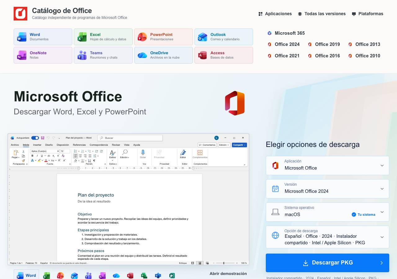Click the Catálogo de Office red logo
397x279 pixels.
20,14
